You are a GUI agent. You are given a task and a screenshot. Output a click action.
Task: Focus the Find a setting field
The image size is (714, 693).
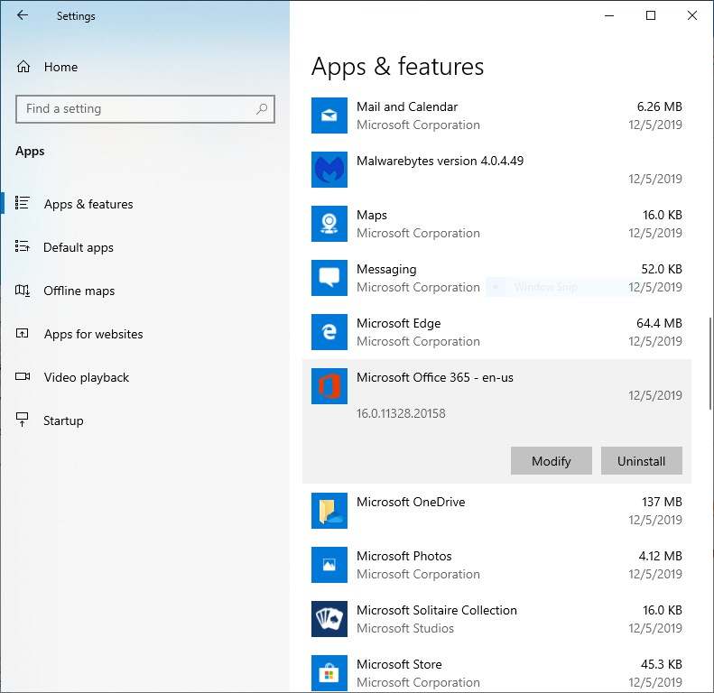[x=145, y=109]
